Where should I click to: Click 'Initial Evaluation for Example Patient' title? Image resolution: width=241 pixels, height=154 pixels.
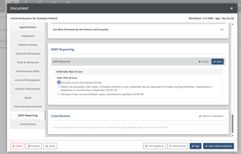pos(34,18)
